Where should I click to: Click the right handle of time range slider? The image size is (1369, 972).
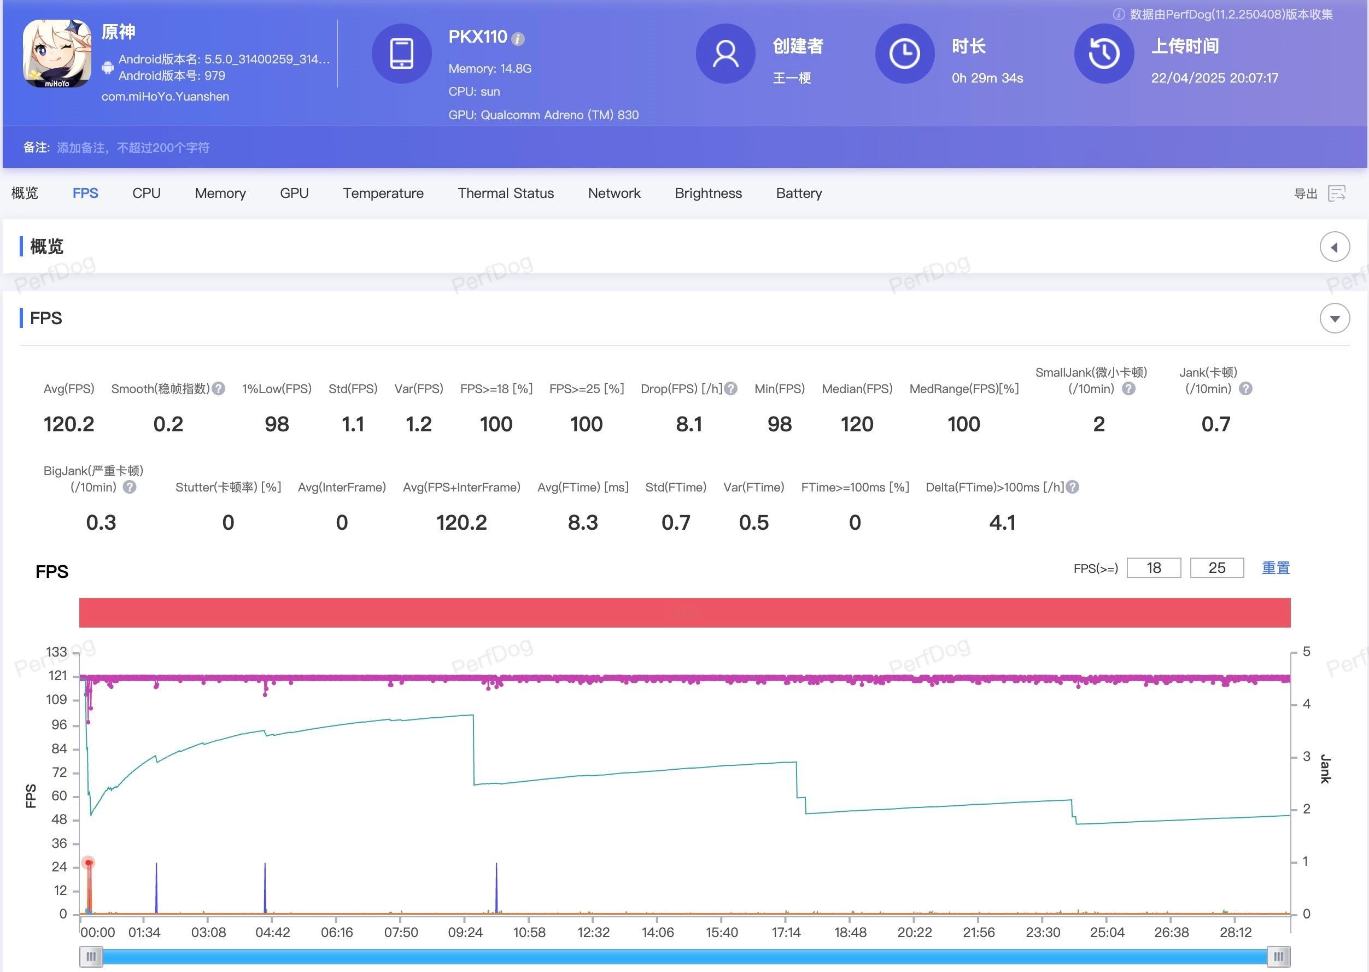click(1279, 956)
